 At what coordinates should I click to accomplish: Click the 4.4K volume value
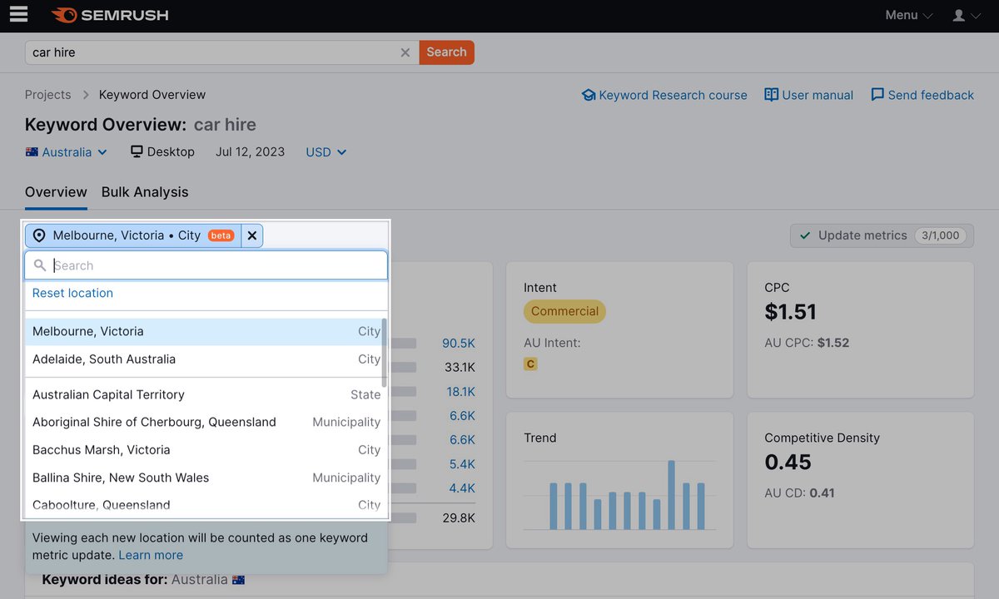click(x=462, y=488)
